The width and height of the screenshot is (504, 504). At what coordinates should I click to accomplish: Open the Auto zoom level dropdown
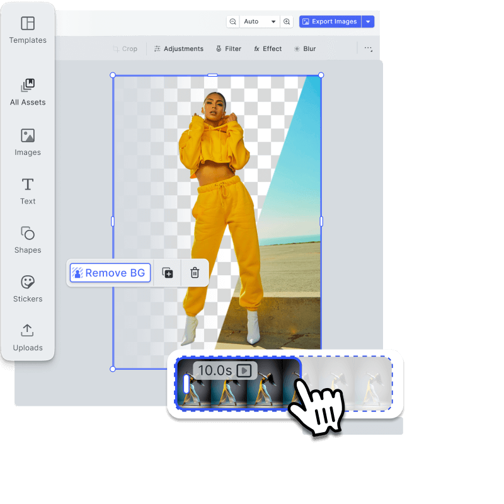pyautogui.click(x=260, y=21)
